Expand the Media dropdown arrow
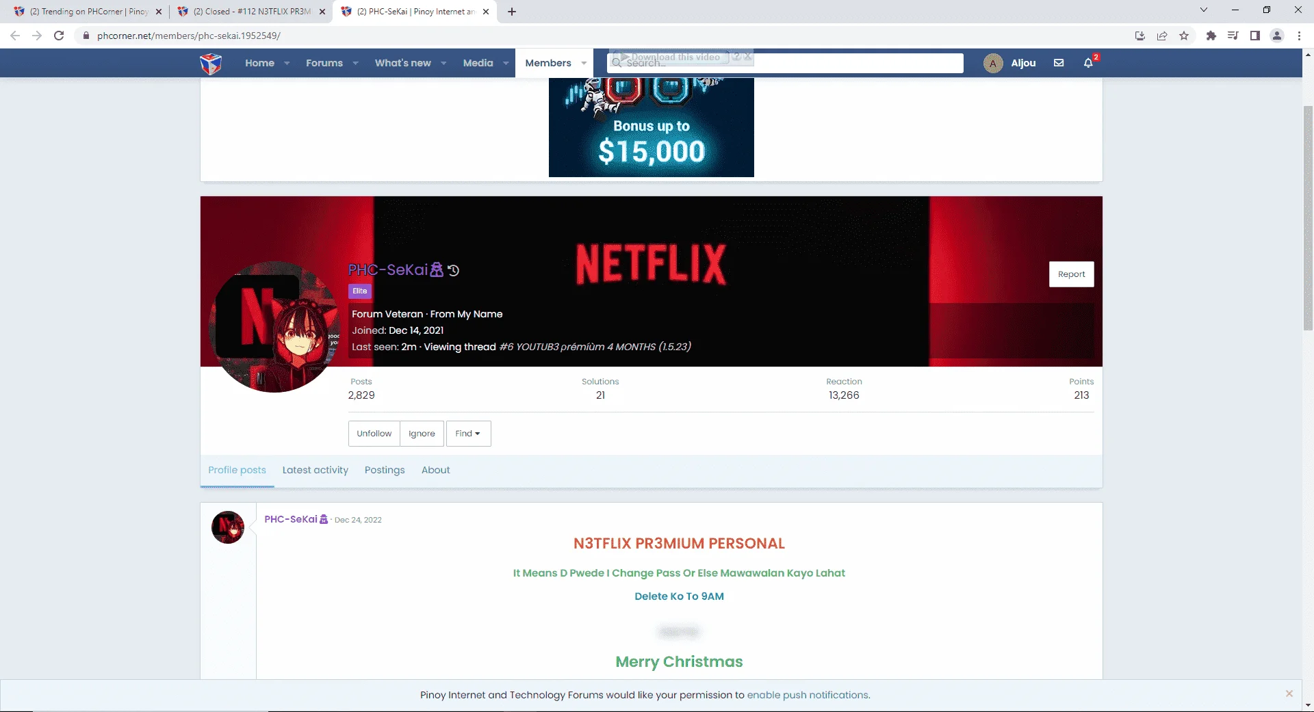The height and width of the screenshot is (712, 1314). coord(506,63)
